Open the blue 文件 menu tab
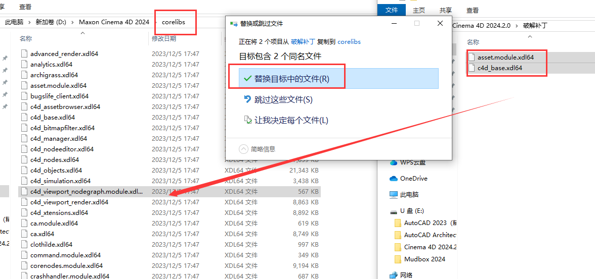The image size is (595, 279). coord(392,10)
